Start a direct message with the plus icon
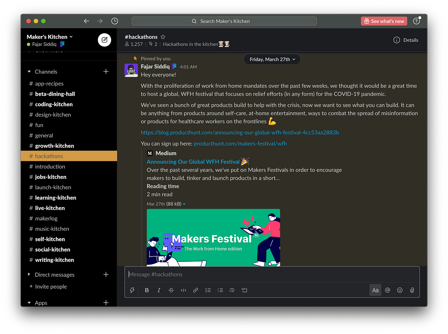Image resolution: width=448 pixels, height=334 pixels. pos(106,274)
